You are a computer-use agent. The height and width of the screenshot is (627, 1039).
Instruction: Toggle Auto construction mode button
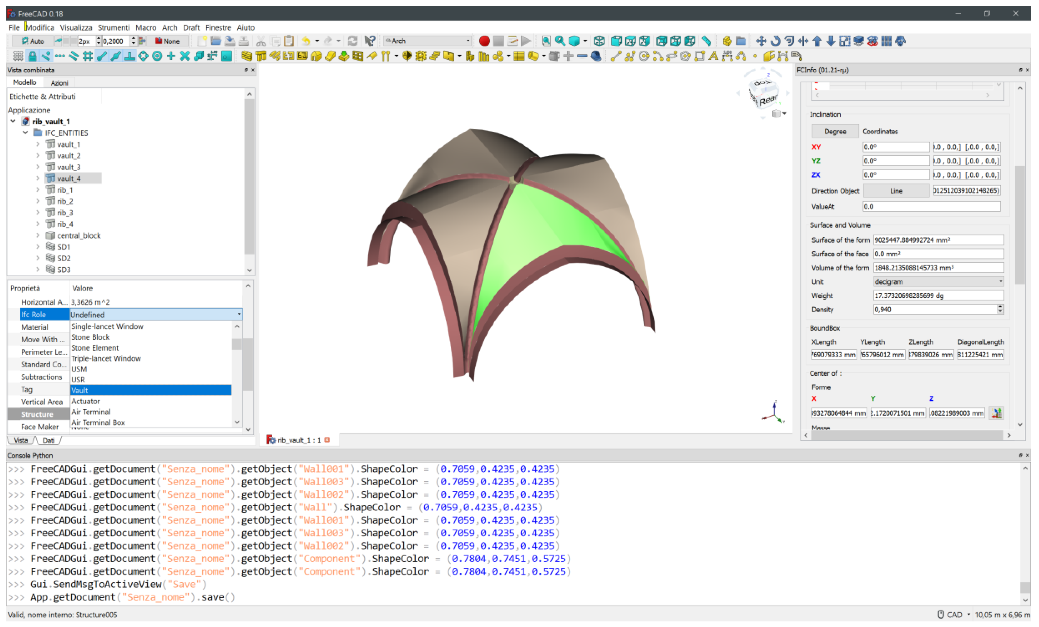coord(33,41)
